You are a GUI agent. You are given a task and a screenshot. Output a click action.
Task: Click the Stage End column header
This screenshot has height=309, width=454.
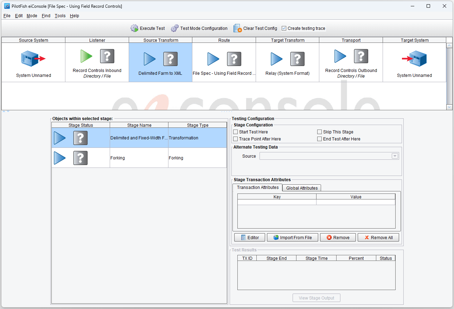coord(276,258)
